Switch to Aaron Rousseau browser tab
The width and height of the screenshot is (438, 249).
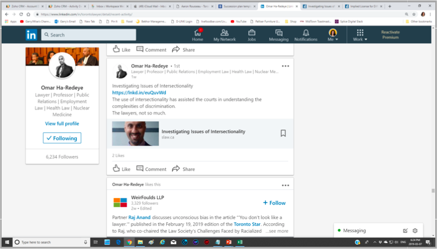(195, 6)
